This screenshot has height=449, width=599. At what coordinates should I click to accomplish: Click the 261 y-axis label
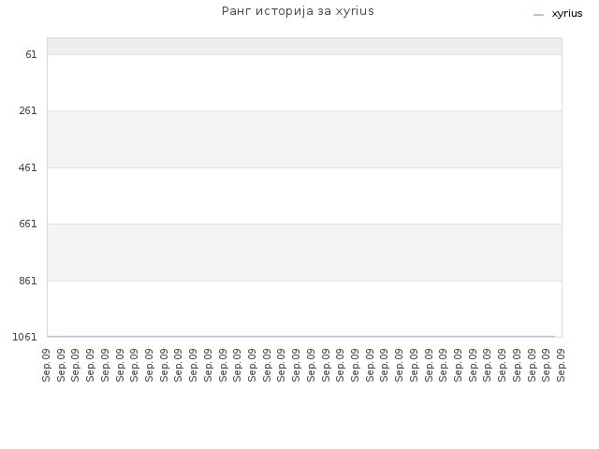click(28, 110)
